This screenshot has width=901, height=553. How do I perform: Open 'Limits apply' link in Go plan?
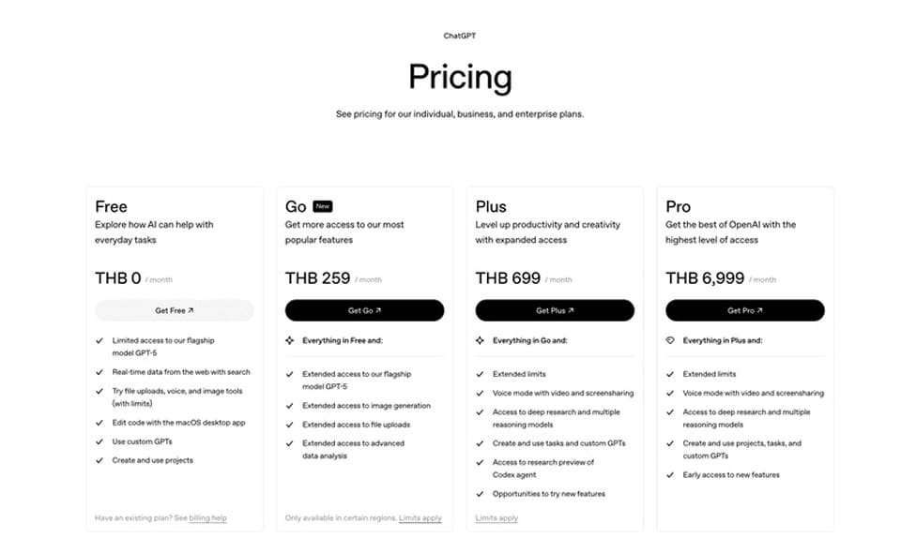[420, 518]
